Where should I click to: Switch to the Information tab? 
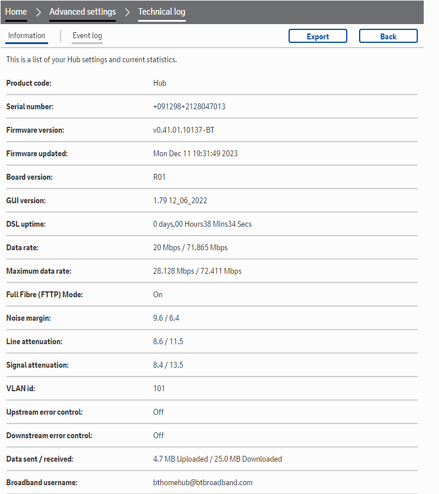[26, 36]
